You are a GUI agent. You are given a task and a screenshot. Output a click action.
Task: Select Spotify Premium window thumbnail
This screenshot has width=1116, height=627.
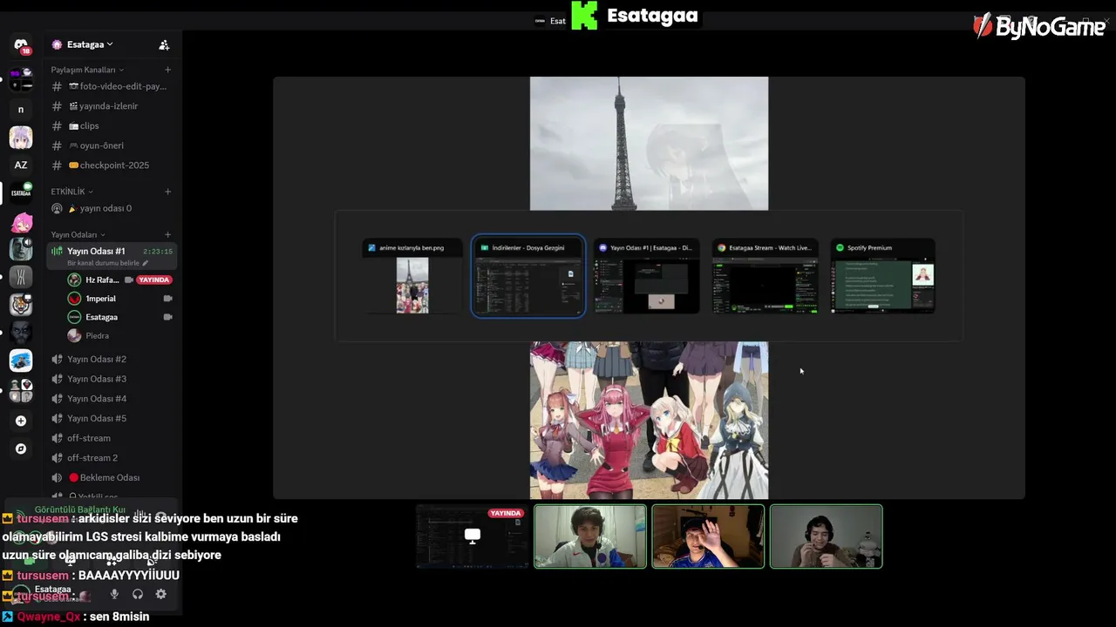tap(882, 277)
